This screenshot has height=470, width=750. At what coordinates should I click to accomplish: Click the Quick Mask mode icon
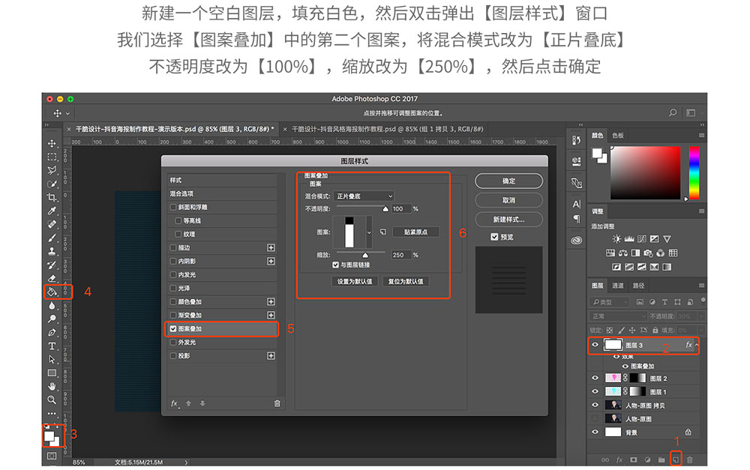(x=52, y=456)
